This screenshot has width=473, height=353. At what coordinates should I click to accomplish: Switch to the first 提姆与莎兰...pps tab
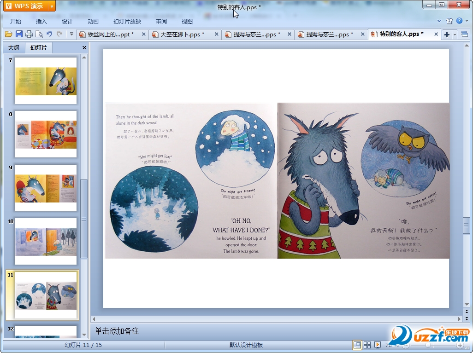pyautogui.click(x=257, y=35)
